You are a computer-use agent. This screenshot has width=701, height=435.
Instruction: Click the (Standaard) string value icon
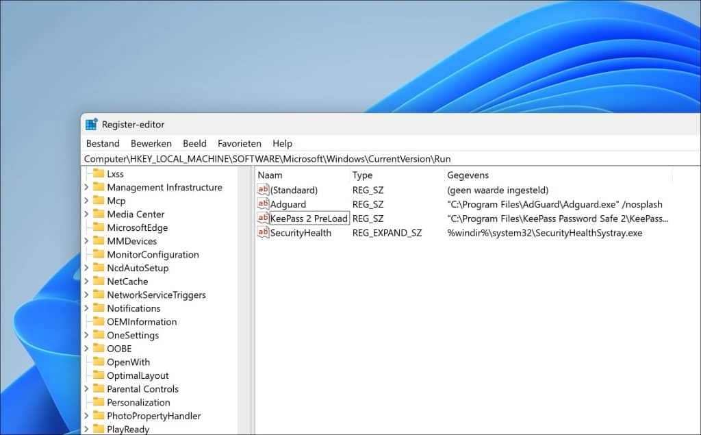coord(263,190)
